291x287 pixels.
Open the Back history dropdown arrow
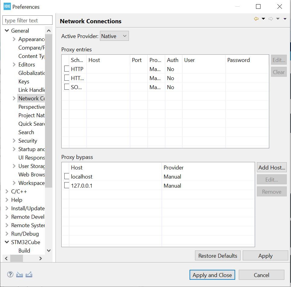(263, 19)
